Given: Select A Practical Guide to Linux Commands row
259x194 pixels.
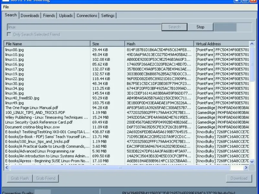Looking at the screenshot, I should click(x=127, y=146).
